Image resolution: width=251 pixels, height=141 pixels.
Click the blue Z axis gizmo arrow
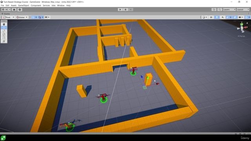pyautogui.click(x=142, y=77)
